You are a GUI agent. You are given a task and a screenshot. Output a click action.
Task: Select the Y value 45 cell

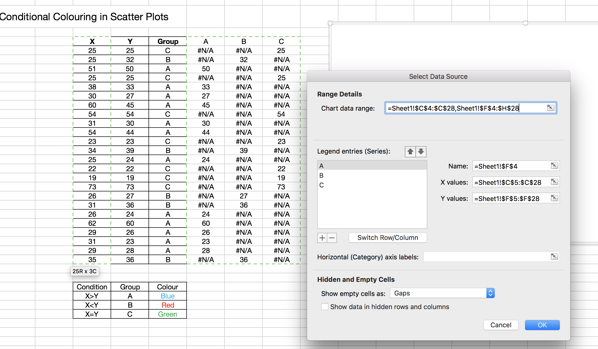130,105
